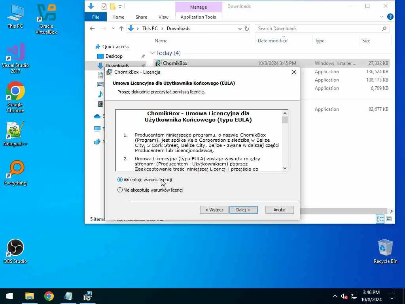Viewport: 405px width, 304px height.
Task: Open the OBS Studio desktop shortcut
Action: 15,251
